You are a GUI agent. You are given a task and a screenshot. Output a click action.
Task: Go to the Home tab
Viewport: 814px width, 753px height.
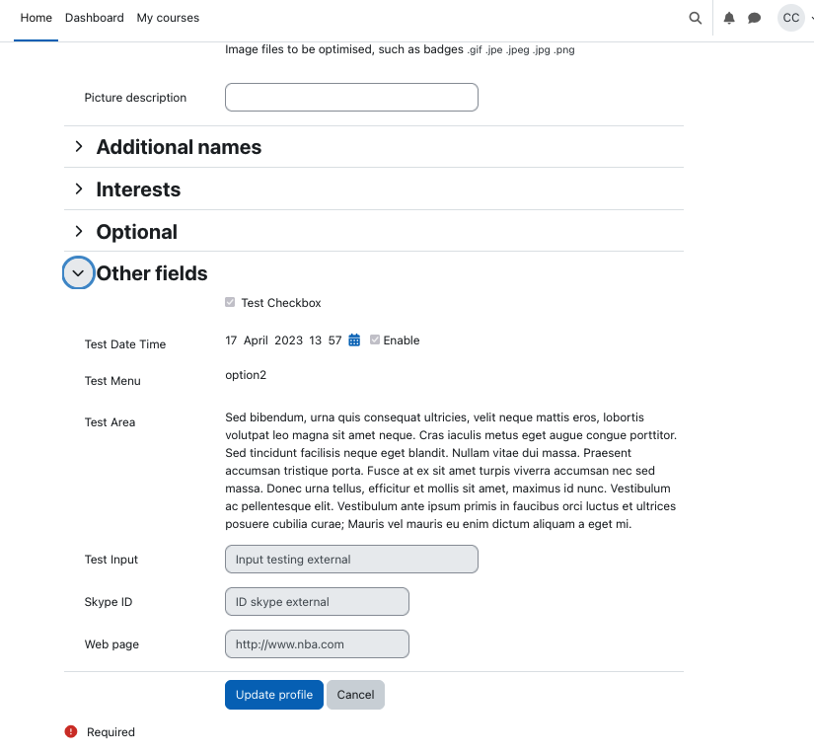pos(36,18)
